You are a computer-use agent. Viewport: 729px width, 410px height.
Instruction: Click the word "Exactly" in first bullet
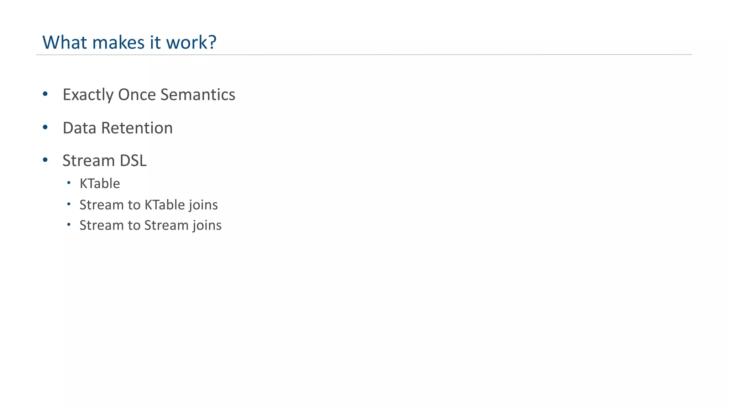point(88,95)
